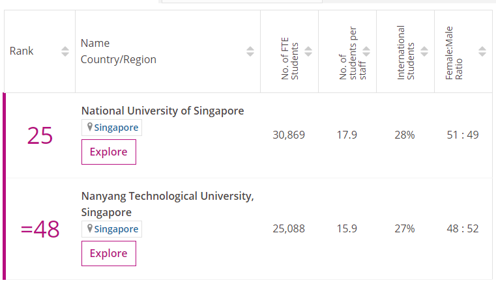Click the location pin under National University of Singapore
The image size is (496, 287).
coord(89,128)
